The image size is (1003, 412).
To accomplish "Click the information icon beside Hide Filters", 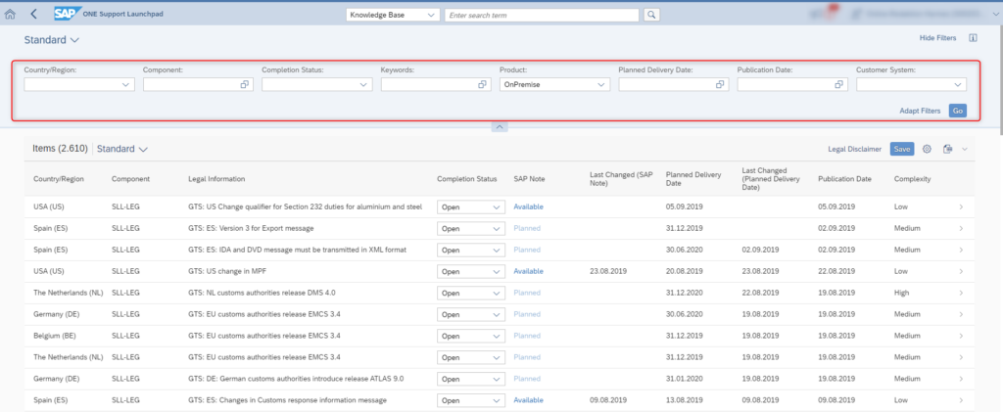I will [973, 38].
